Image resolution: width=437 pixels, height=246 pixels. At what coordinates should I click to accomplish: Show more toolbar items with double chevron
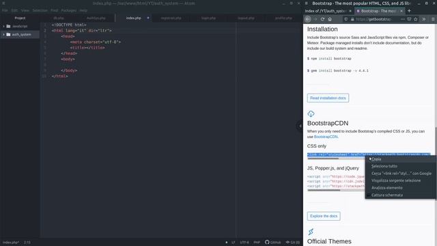423,19
